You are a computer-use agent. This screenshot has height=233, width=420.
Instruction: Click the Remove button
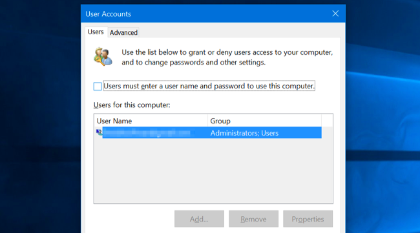click(253, 219)
